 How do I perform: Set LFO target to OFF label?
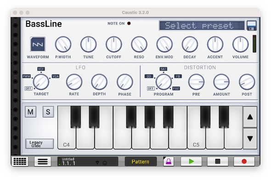[x=28, y=88]
